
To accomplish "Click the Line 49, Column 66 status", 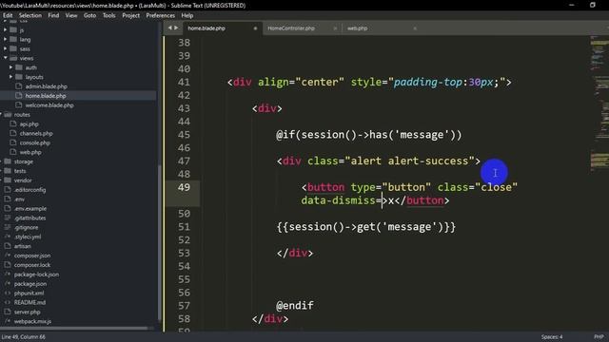I will [24, 337].
